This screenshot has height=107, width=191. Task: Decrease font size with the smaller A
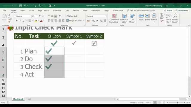(x=43, y=16)
